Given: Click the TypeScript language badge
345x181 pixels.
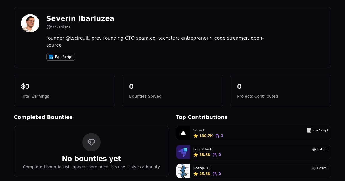Looking at the screenshot, I should pyautogui.click(x=61, y=57).
